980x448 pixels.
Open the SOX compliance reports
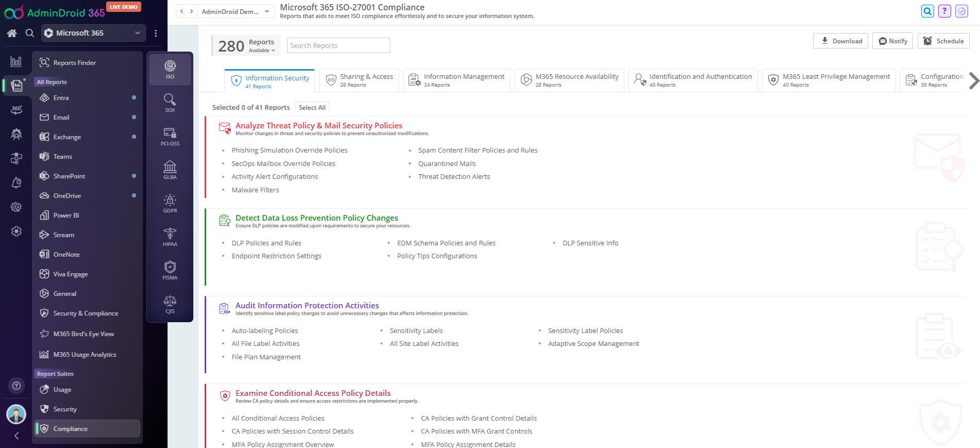click(x=170, y=103)
